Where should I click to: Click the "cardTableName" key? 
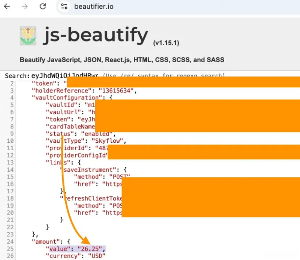pyautogui.click(x=70, y=126)
